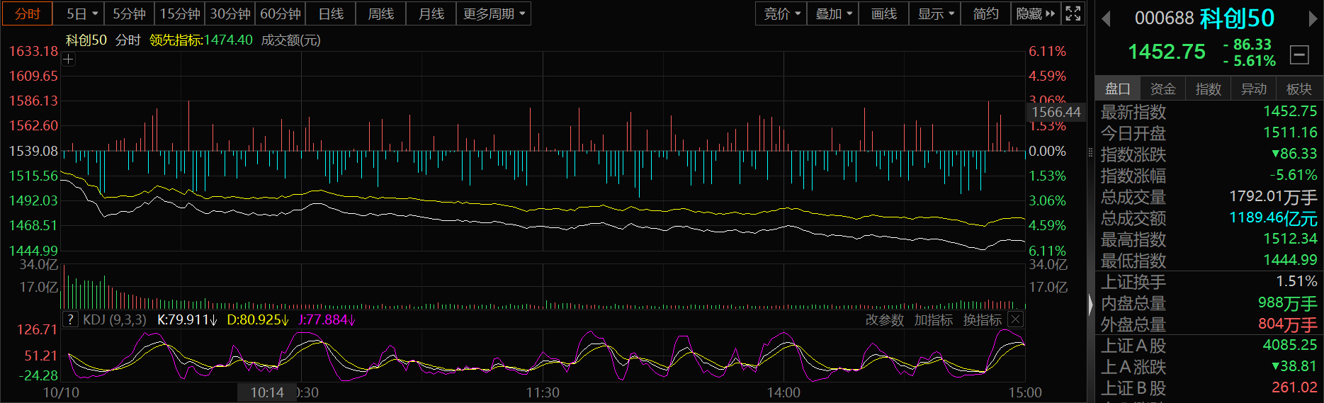Click the fullscreen chart icon

[1073, 13]
